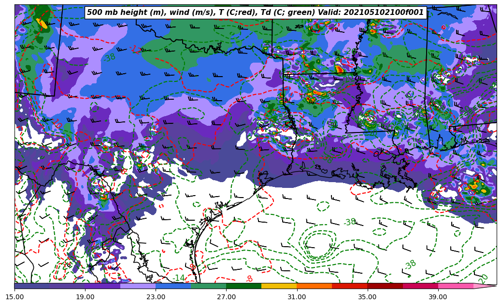Click the green -38 label in upper left
The image size is (501, 305).
pyautogui.click(x=110, y=57)
